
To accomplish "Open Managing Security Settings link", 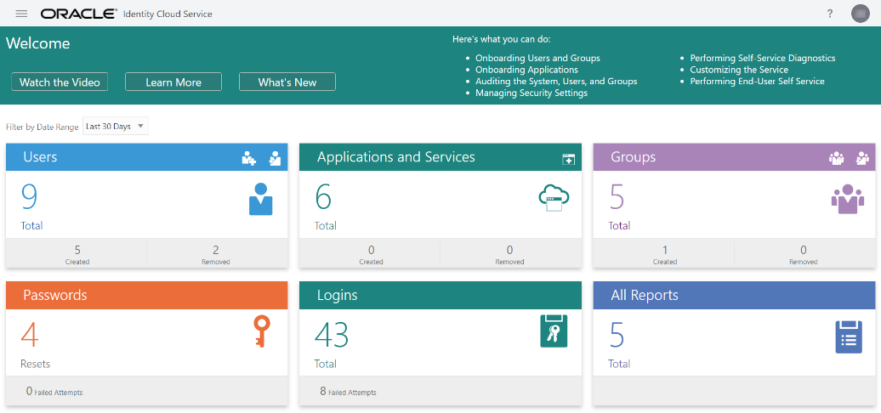I will coord(531,93).
